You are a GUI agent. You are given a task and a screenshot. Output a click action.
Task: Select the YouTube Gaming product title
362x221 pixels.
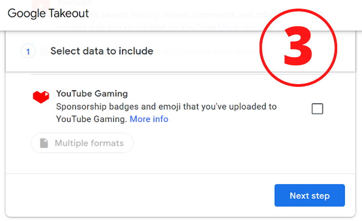tap(92, 94)
